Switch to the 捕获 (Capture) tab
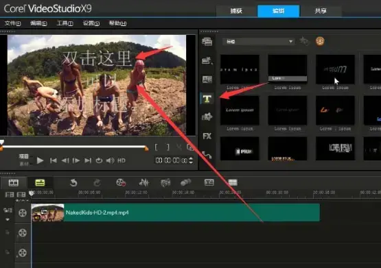The image size is (381, 268). coord(236,11)
